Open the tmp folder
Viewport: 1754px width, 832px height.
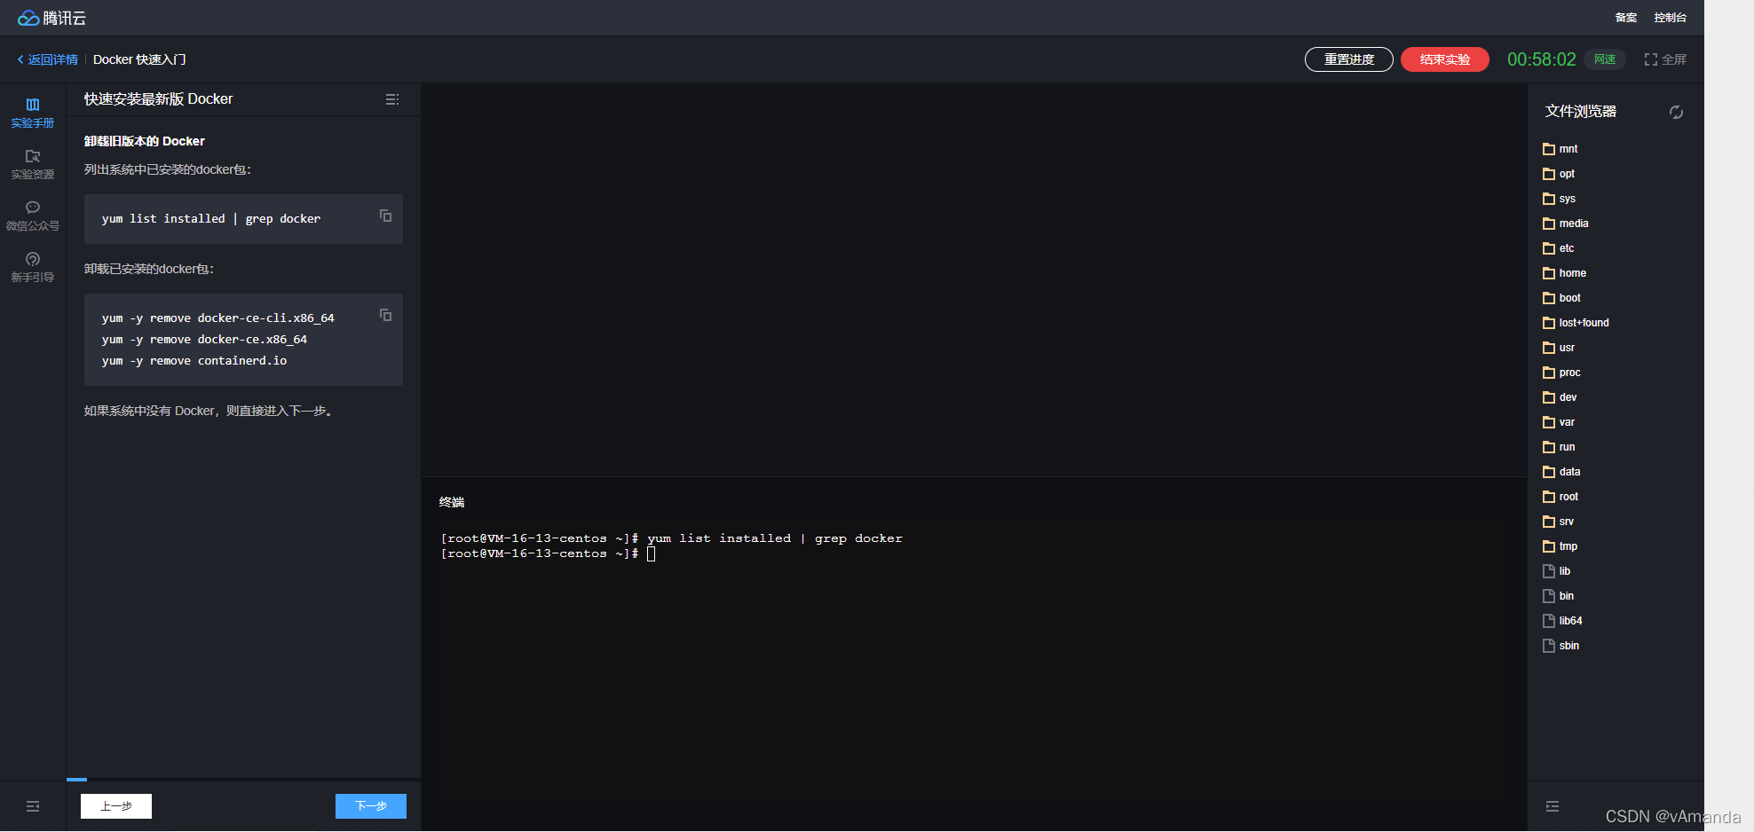pos(1560,546)
